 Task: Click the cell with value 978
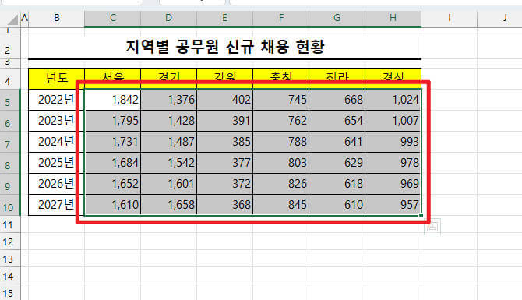pos(393,163)
